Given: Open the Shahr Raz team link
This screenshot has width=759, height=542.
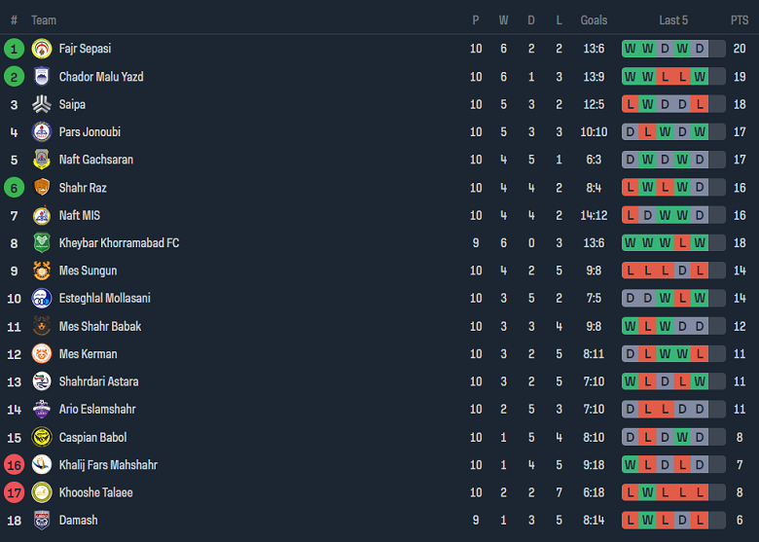Looking at the screenshot, I should 83,188.
